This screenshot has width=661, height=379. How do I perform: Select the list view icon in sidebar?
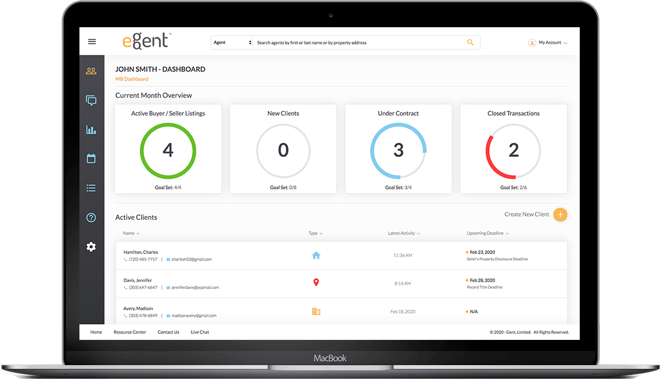(x=91, y=188)
